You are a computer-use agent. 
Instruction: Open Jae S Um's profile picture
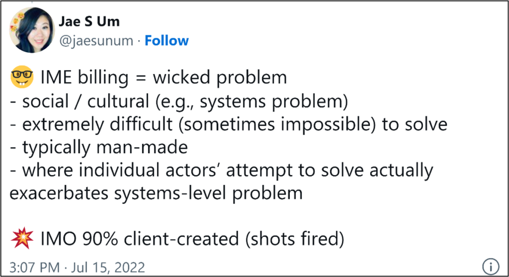(32, 30)
